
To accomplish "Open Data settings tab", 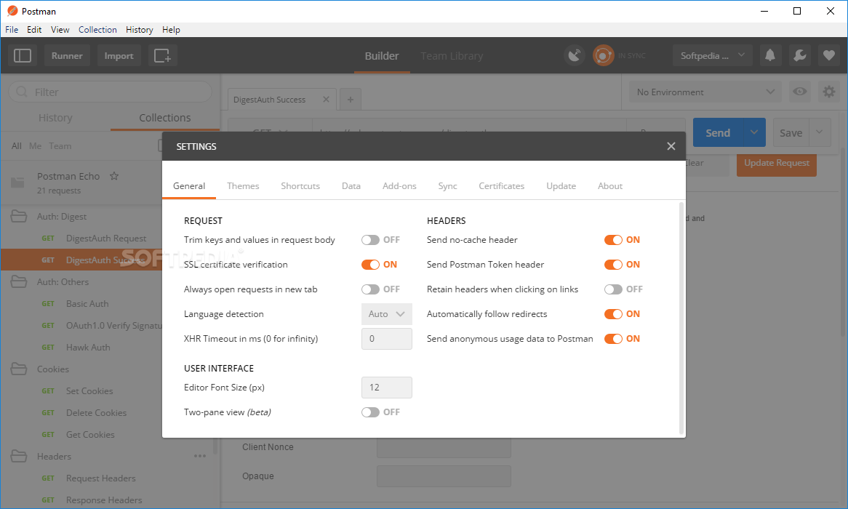I will click(351, 186).
